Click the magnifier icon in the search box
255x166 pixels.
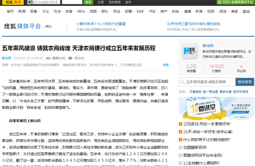182,82
